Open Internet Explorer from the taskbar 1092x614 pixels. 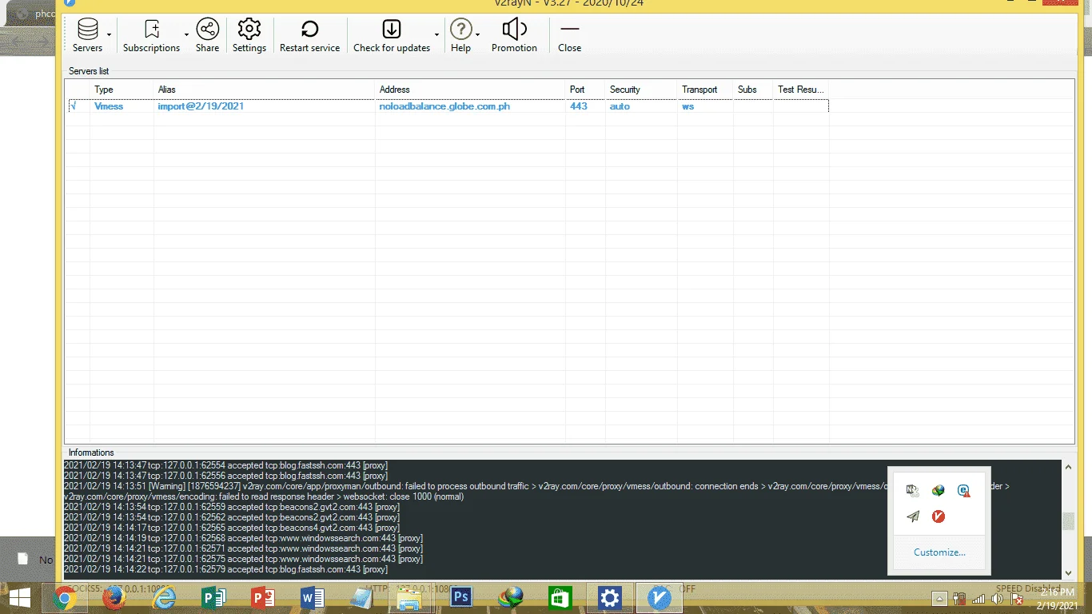(x=164, y=598)
